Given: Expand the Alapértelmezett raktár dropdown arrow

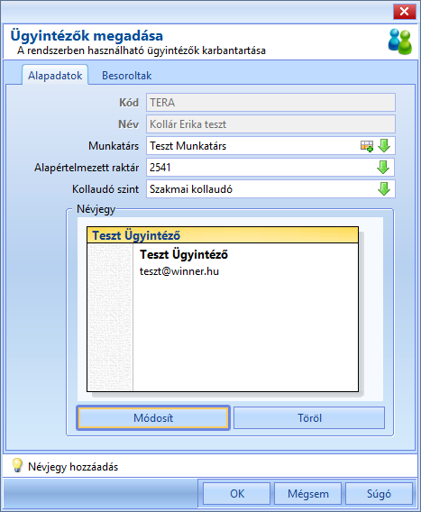Looking at the screenshot, I should [x=383, y=168].
